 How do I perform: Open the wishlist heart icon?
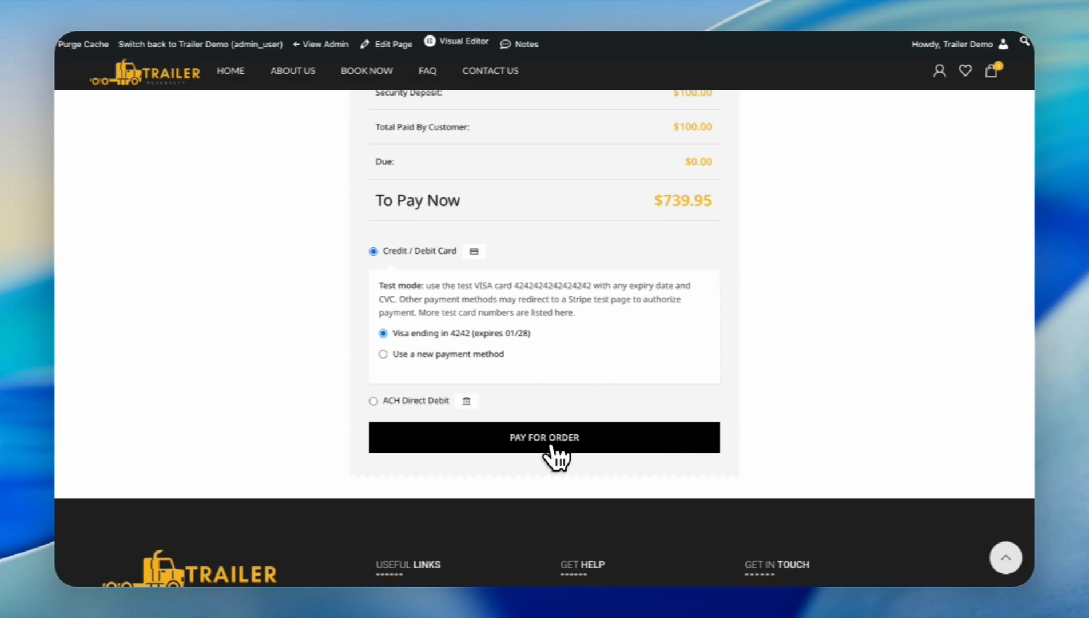pos(965,70)
